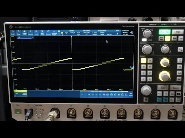Open the Gen generator button

pos(126,94)
